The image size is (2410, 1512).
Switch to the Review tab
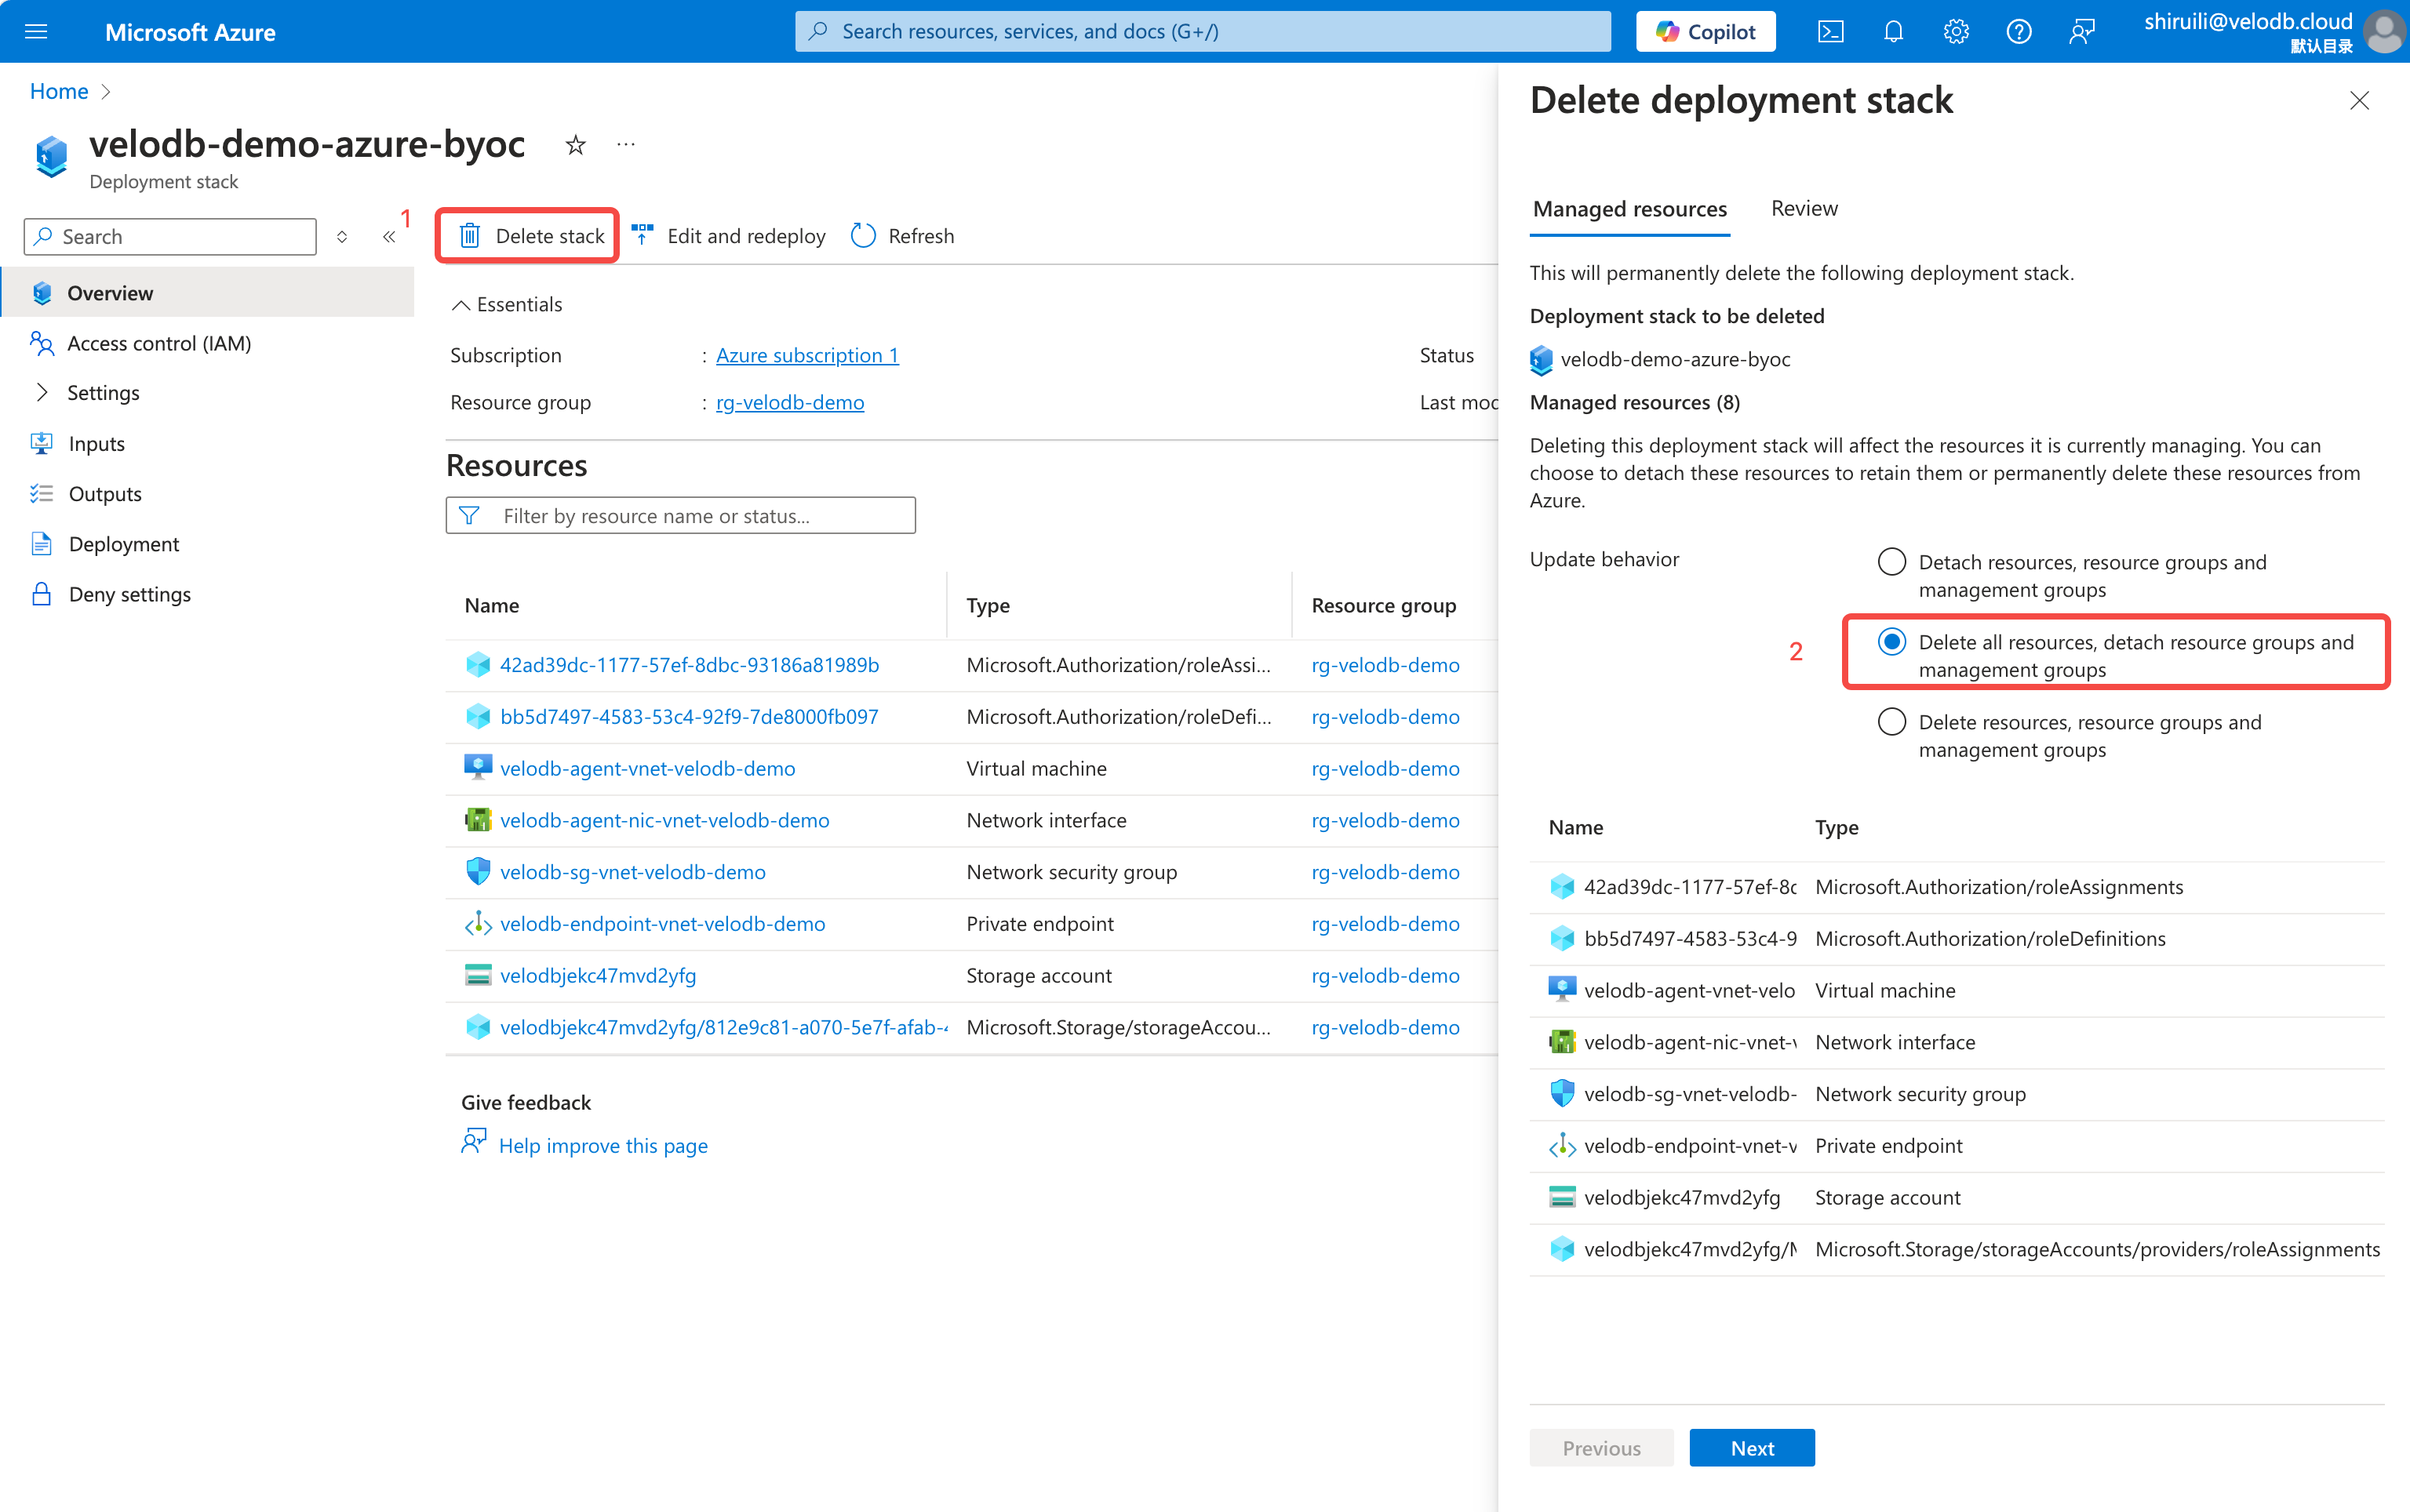click(1804, 209)
